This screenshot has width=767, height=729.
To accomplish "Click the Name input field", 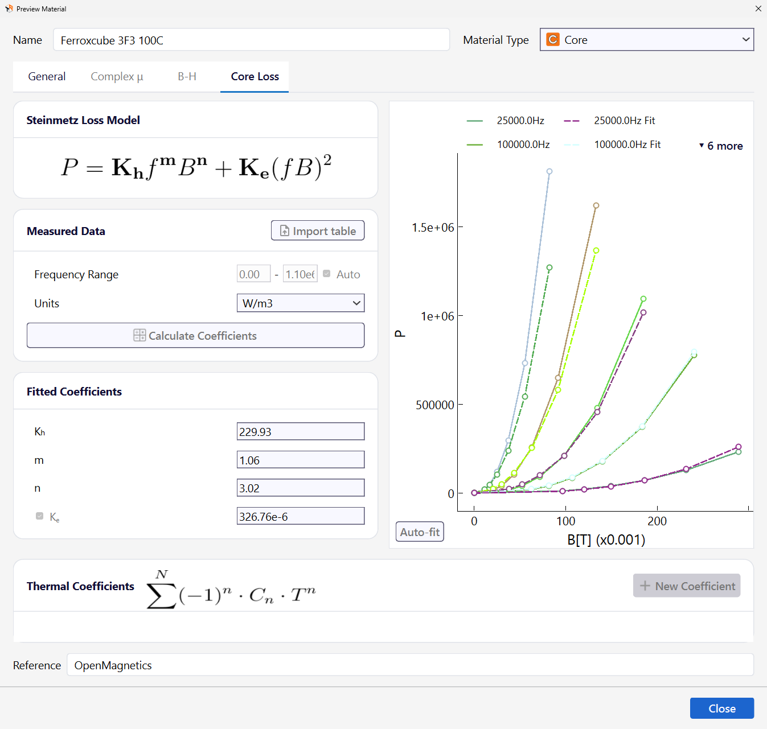I will pyautogui.click(x=251, y=40).
